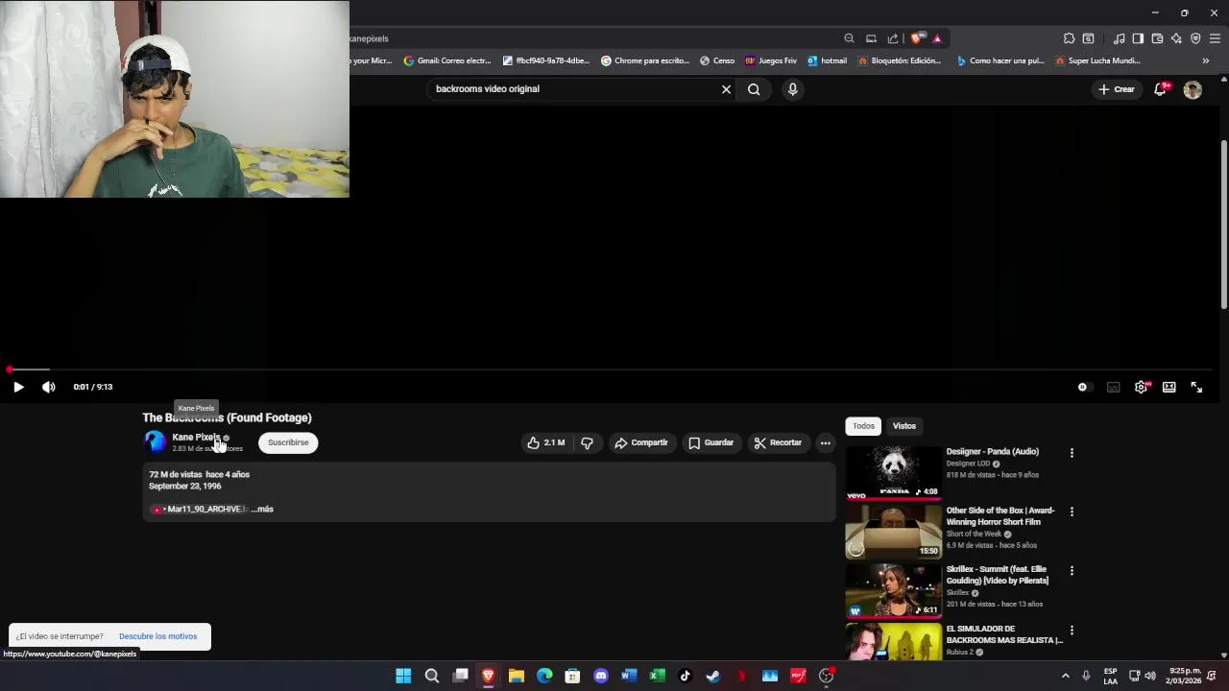This screenshot has height=691, width=1229.
Task: Open the Juegos Friv bookmark
Action: [x=771, y=60]
